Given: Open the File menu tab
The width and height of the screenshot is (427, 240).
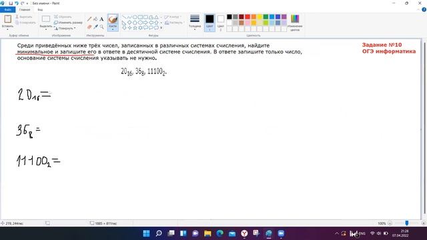Looking at the screenshot, I should click(x=7, y=9).
